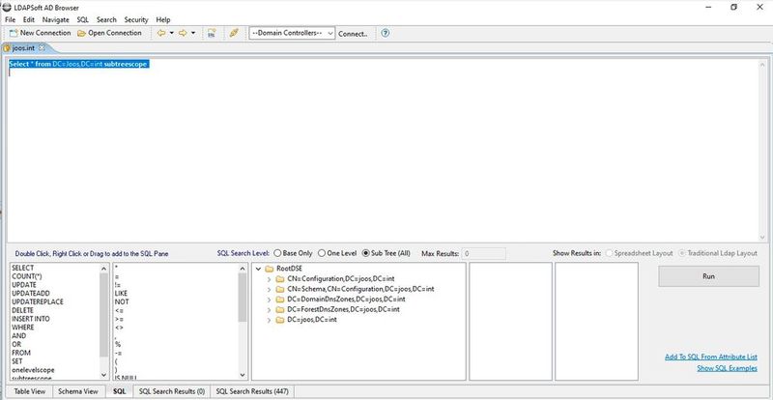Click the DC=DomainDnsZones folder icon

279,300
